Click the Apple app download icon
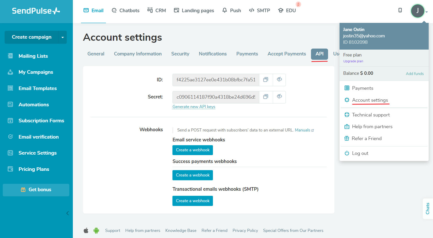This screenshot has height=238, width=433. point(86,231)
